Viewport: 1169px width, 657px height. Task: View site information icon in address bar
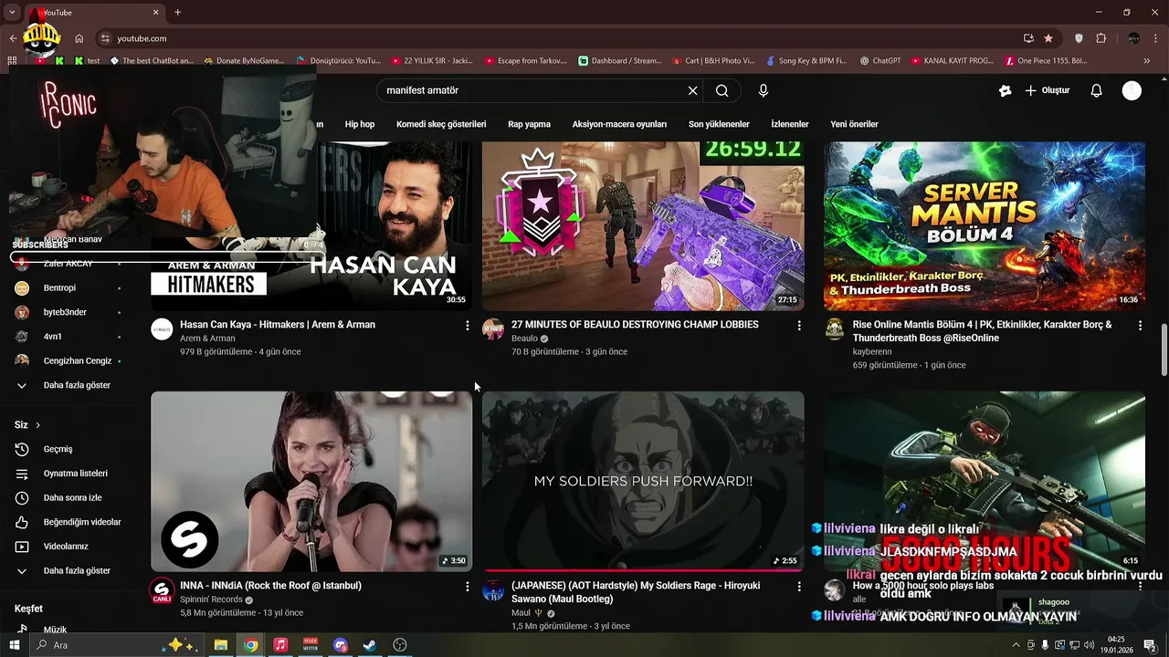point(105,38)
